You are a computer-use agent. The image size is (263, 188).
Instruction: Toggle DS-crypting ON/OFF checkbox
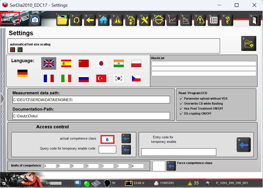pyautogui.click(x=181, y=114)
